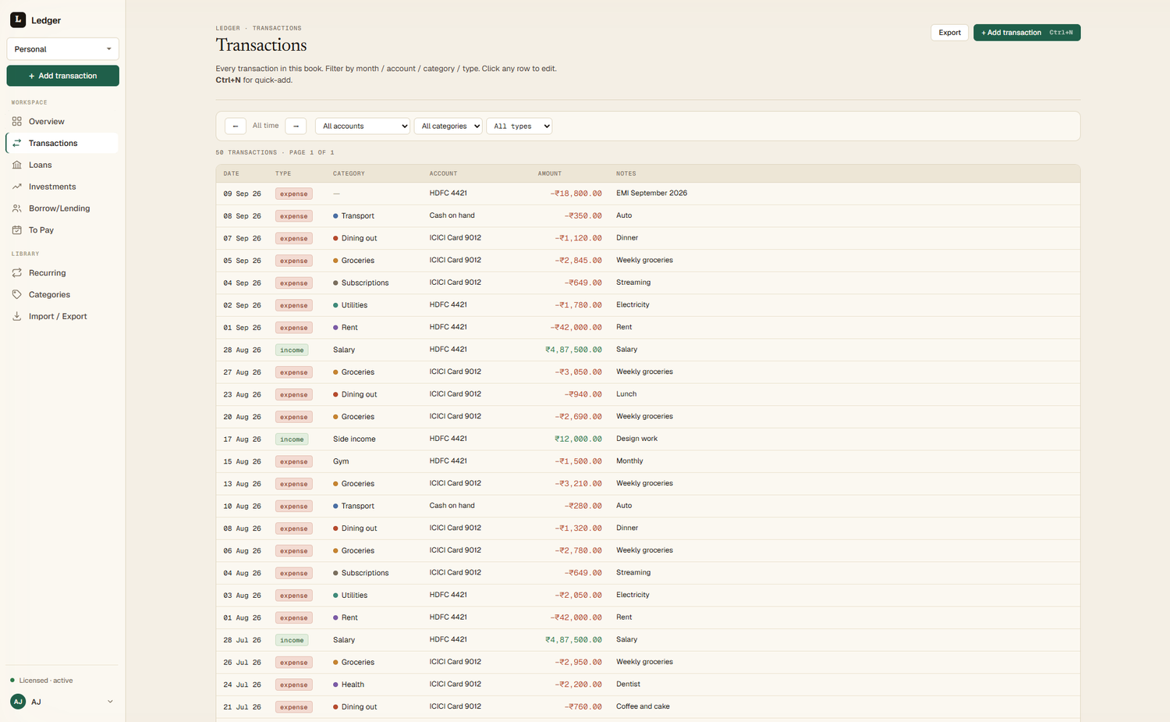This screenshot has height=722, width=1170.
Task: Click the Coffee and cake note
Action: coord(643,707)
